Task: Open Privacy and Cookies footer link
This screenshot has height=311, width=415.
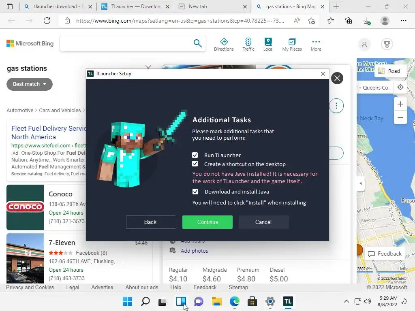Action: tap(30, 287)
